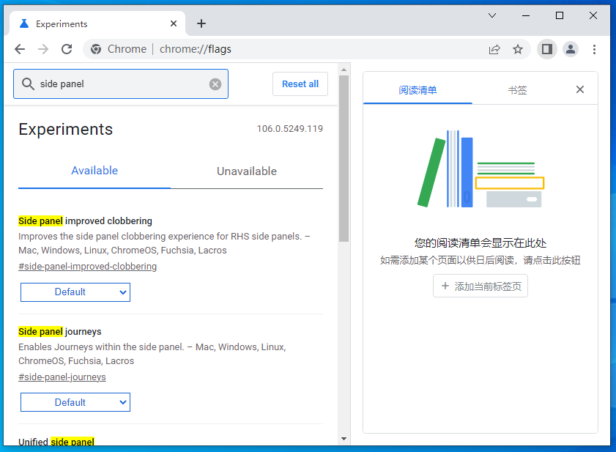Switch to the Available tab
This screenshot has height=452, width=616.
pyautogui.click(x=94, y=171)
